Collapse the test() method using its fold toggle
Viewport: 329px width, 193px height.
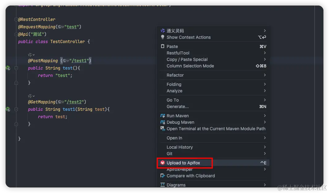16,68
